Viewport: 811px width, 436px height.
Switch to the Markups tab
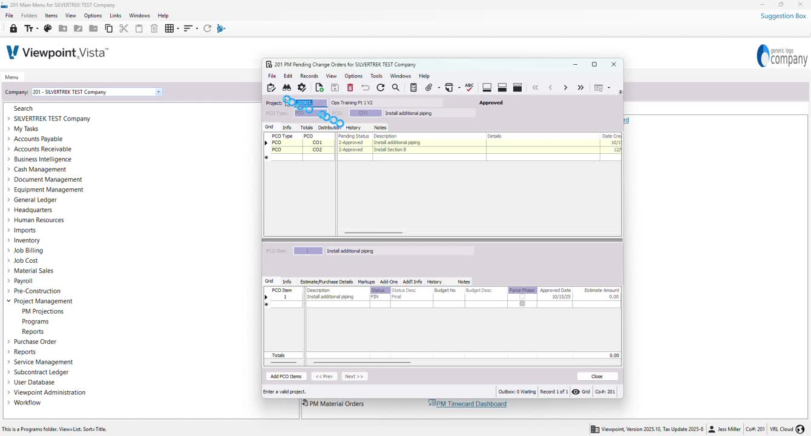(x=366, y=282)
